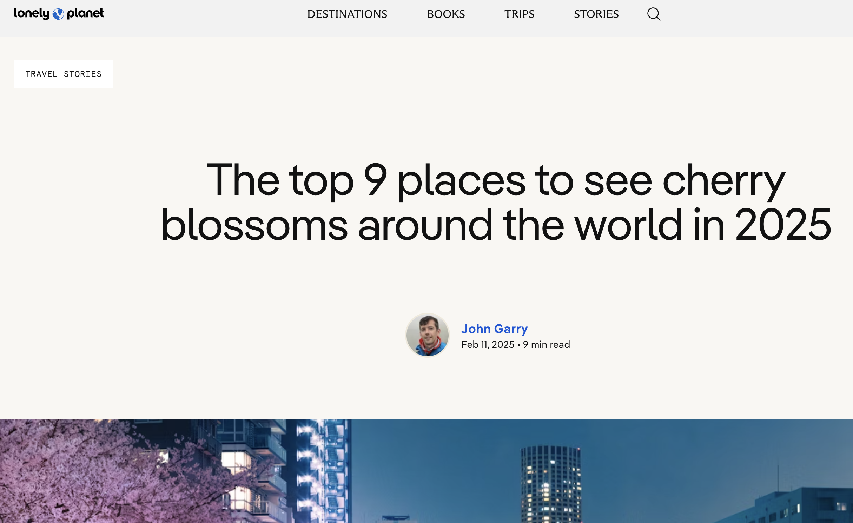Viewport: 853px width, 523px height.
Task: Click the pink cherry blossom tree in photo
Action: tap(88, 474)
